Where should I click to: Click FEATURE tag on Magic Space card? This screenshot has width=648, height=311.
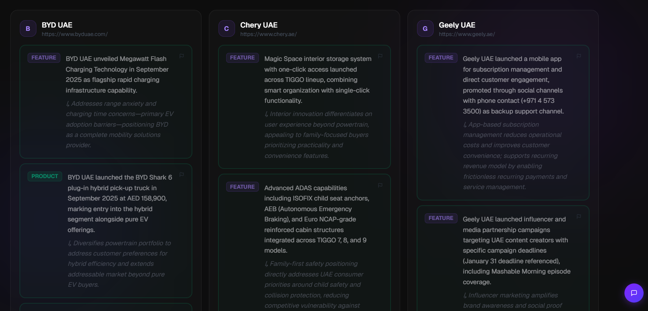242,58
